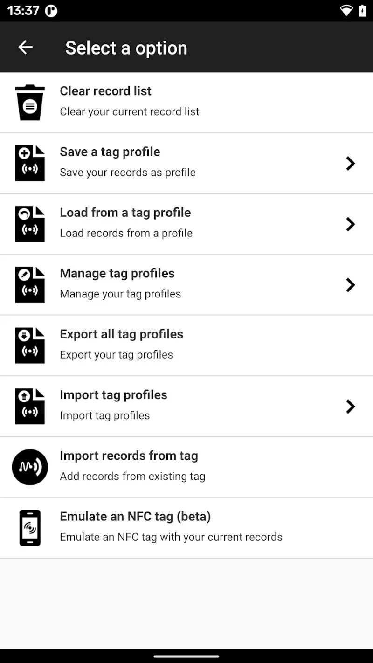The image size is (373, 663).
Task: Expand Load from a tag profile chevron
Action: pos(350,224)
